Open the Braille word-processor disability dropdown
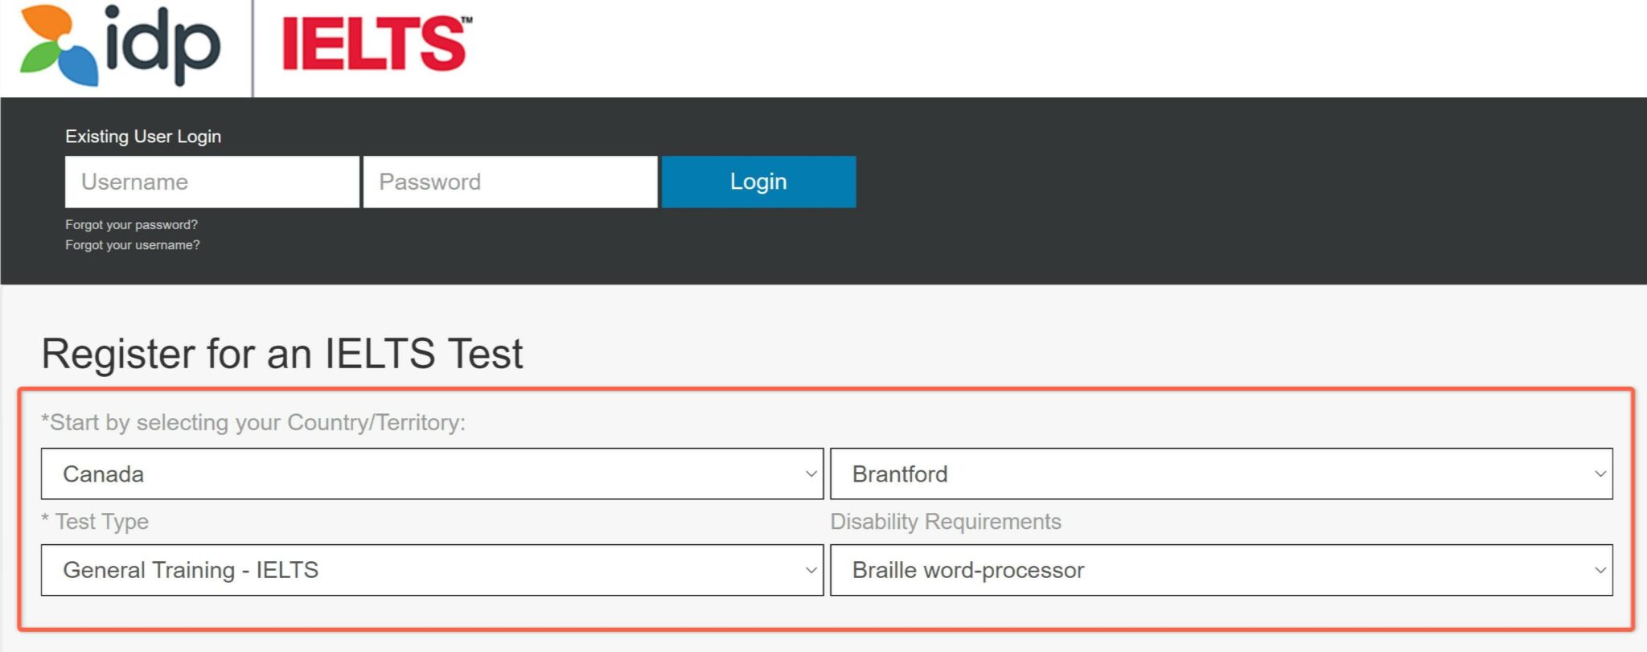This screenshot has width=1647, height=652. (x=1221, y=570)
